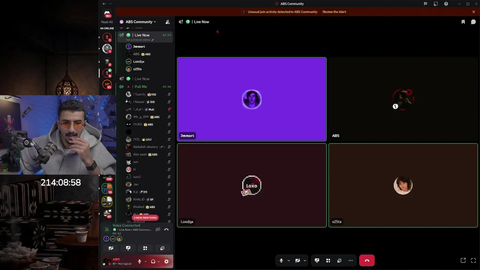Open server with 129 notification badge
Screen dimensions: 480x270
(x=108, y=178)
